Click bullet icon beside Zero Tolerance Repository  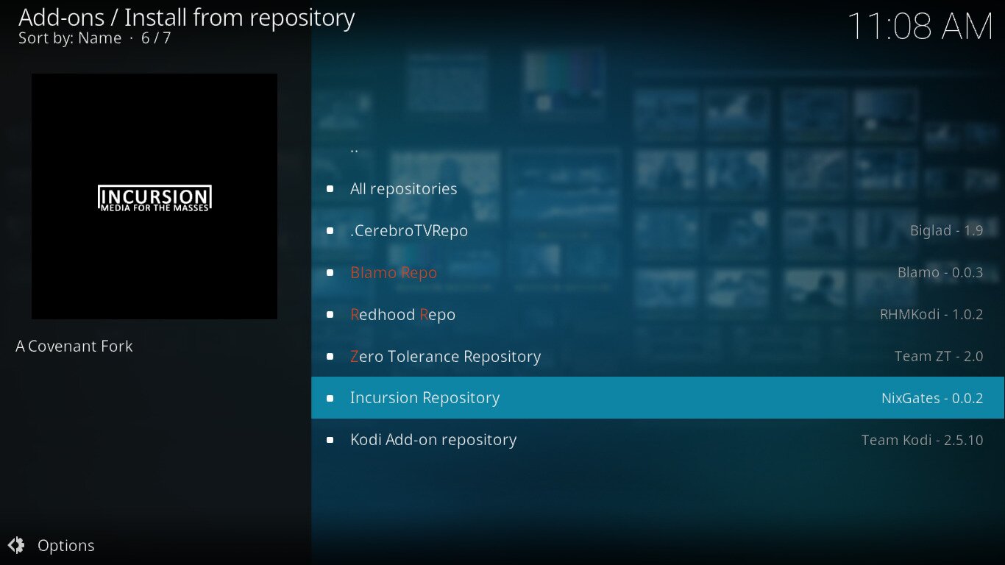pyautogui.click(x=330, y=356)
